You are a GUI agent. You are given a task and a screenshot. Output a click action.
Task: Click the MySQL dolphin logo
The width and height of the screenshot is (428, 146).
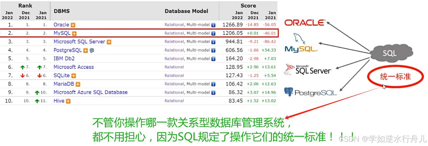click(301, 43)
